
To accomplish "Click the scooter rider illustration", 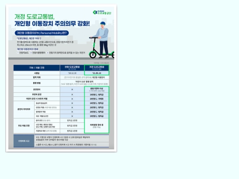I will point(101,40).
